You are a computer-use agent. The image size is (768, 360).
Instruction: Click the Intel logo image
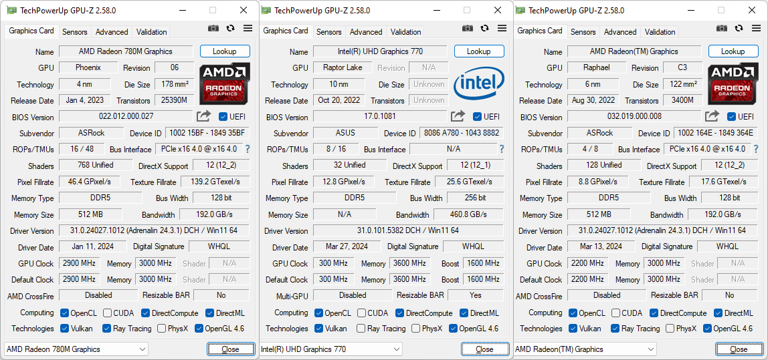[x=478, y=84]
